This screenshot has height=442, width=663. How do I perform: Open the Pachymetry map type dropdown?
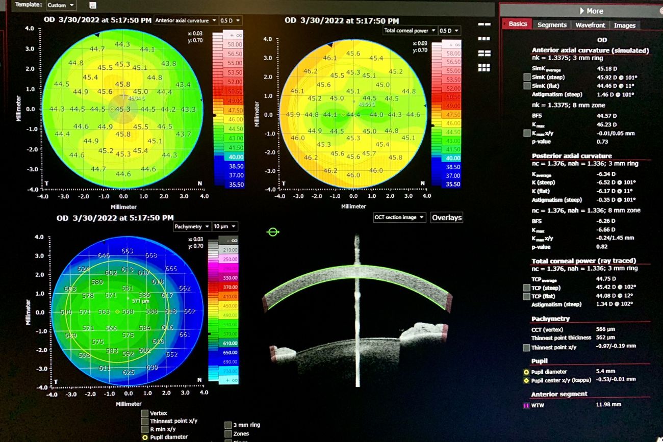pyautogui.click(x=191, y=227)
